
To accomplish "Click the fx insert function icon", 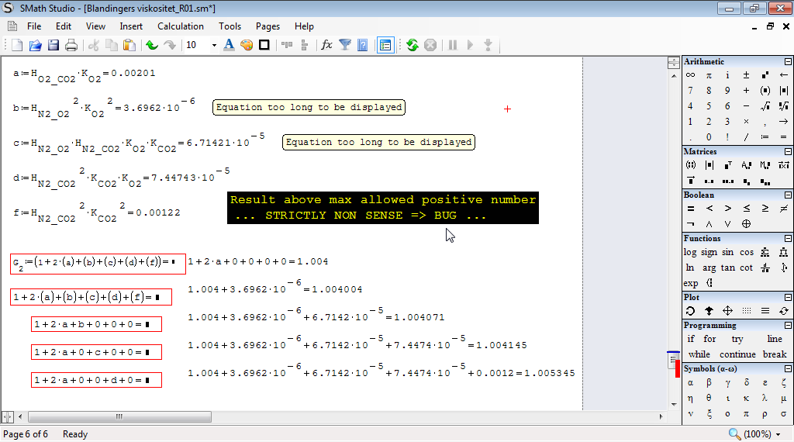I will (326, 45).
